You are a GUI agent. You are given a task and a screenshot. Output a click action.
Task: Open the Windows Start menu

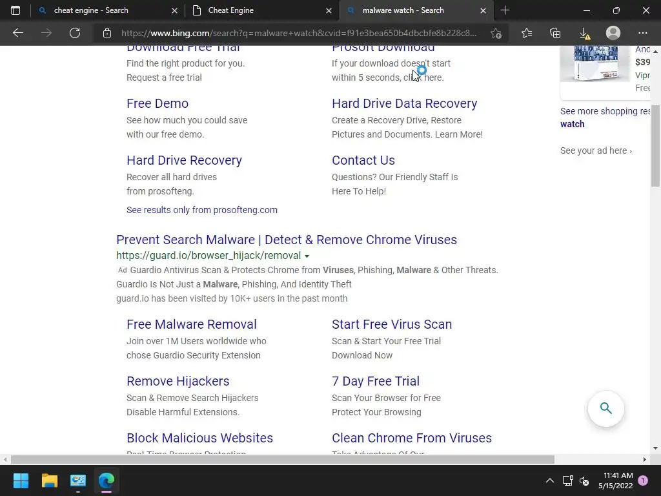click(21, 480)
